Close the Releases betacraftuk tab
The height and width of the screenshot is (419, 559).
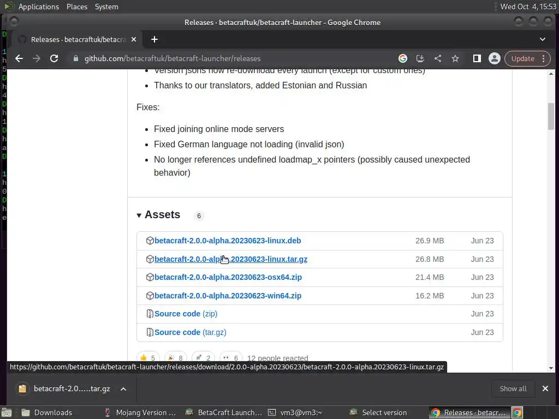coord(134,39)
